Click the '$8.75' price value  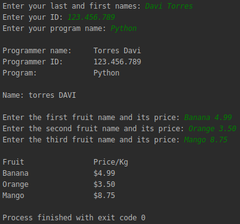pos(105,196)
